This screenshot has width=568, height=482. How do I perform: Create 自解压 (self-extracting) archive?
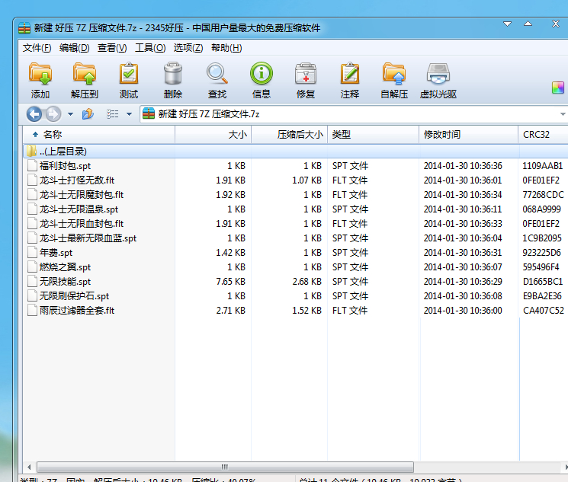[394, 81]
